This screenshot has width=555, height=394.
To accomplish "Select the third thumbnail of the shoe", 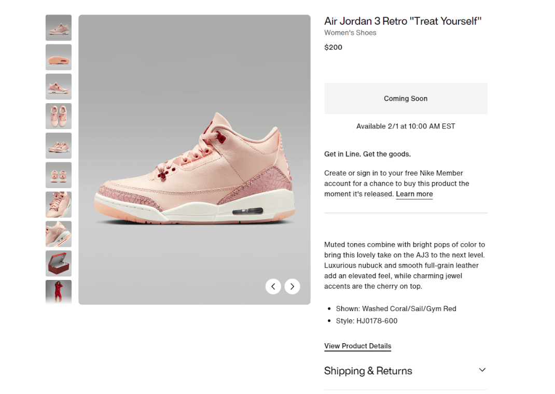I will pos(59,87).
